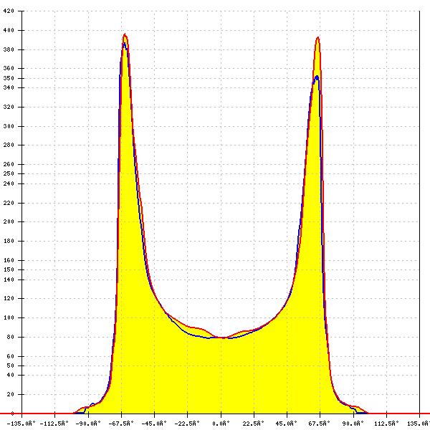Click the positive 90.0Â° x-axis label

tap(353, 424)
